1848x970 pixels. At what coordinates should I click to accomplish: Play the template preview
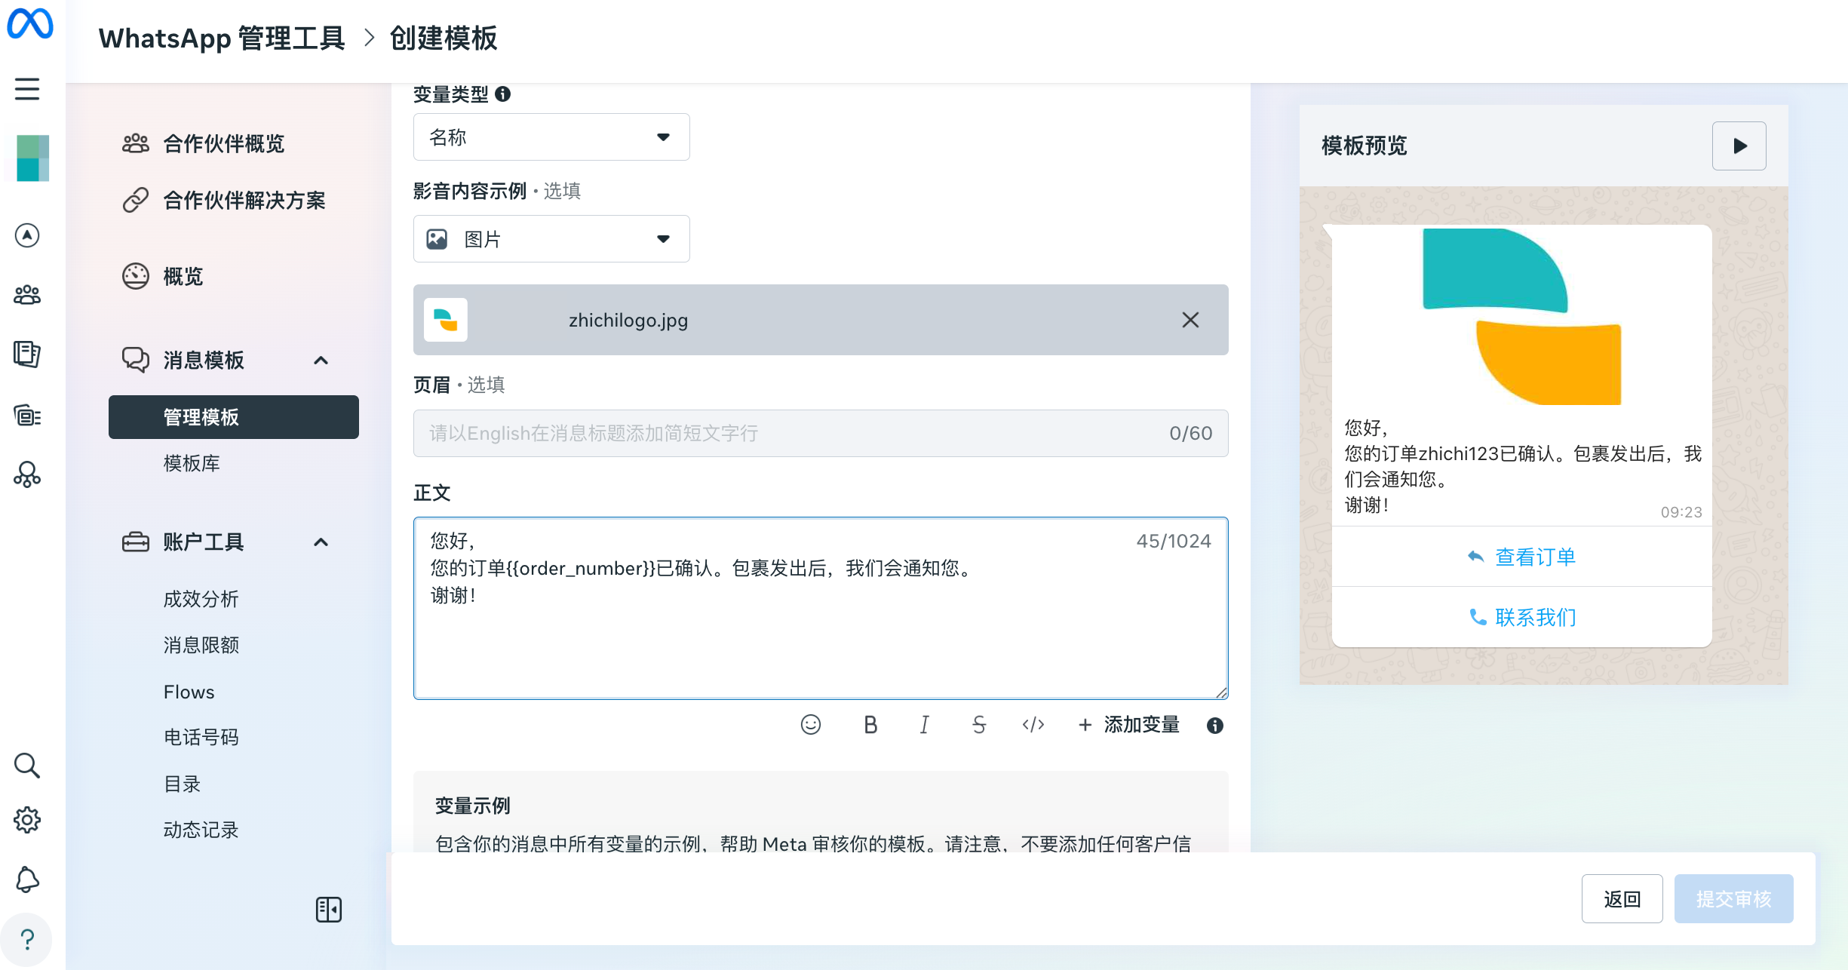pyautogui.click(x=1739, y=146)
